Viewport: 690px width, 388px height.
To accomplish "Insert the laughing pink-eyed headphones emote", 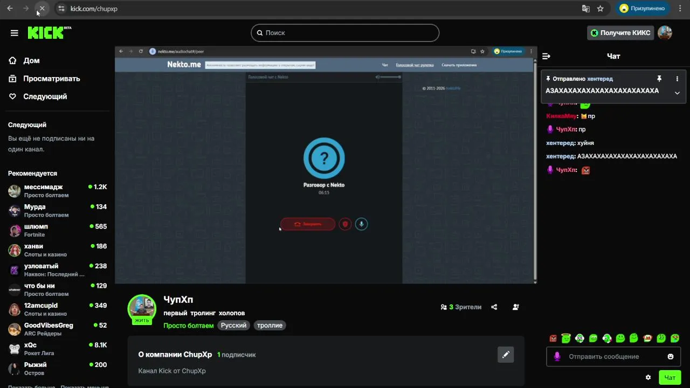I will click(579, 338).
